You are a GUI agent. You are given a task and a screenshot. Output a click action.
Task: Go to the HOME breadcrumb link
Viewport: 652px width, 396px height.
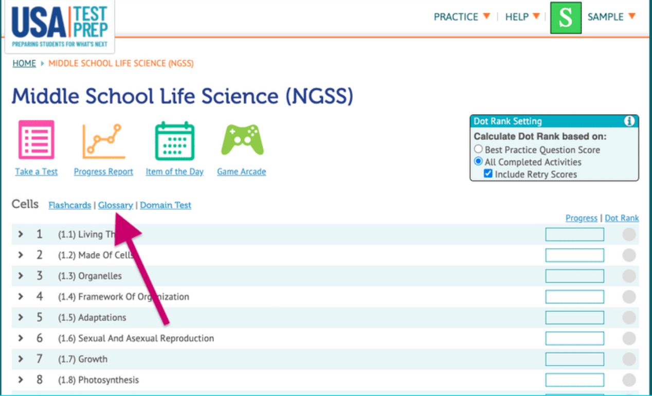pos(24,63)
